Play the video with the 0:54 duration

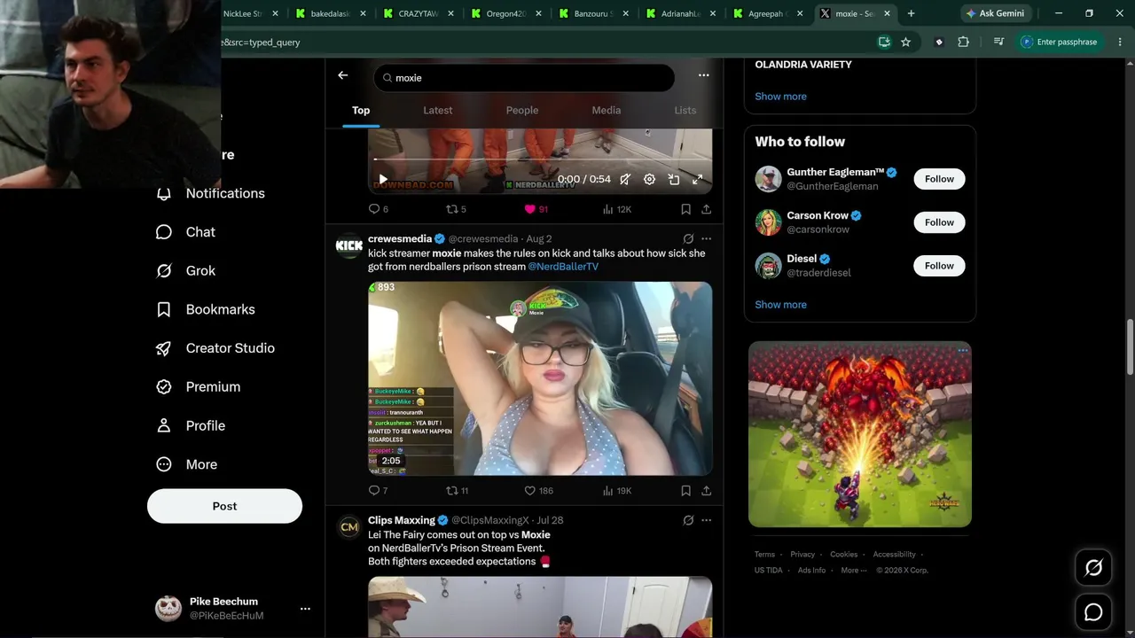click(383, 179)
